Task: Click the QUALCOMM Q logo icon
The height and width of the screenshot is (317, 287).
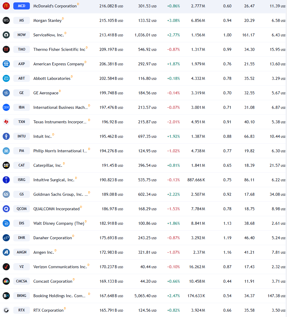Action: [6, 209]
